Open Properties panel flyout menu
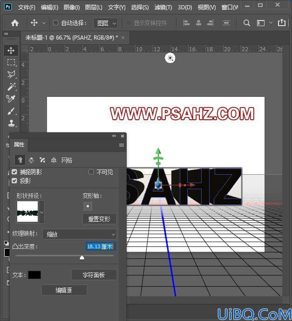 click(x=122, y=145)
